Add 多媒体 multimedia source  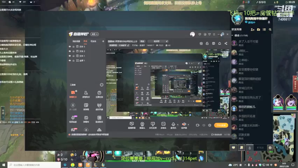[163, 125]
